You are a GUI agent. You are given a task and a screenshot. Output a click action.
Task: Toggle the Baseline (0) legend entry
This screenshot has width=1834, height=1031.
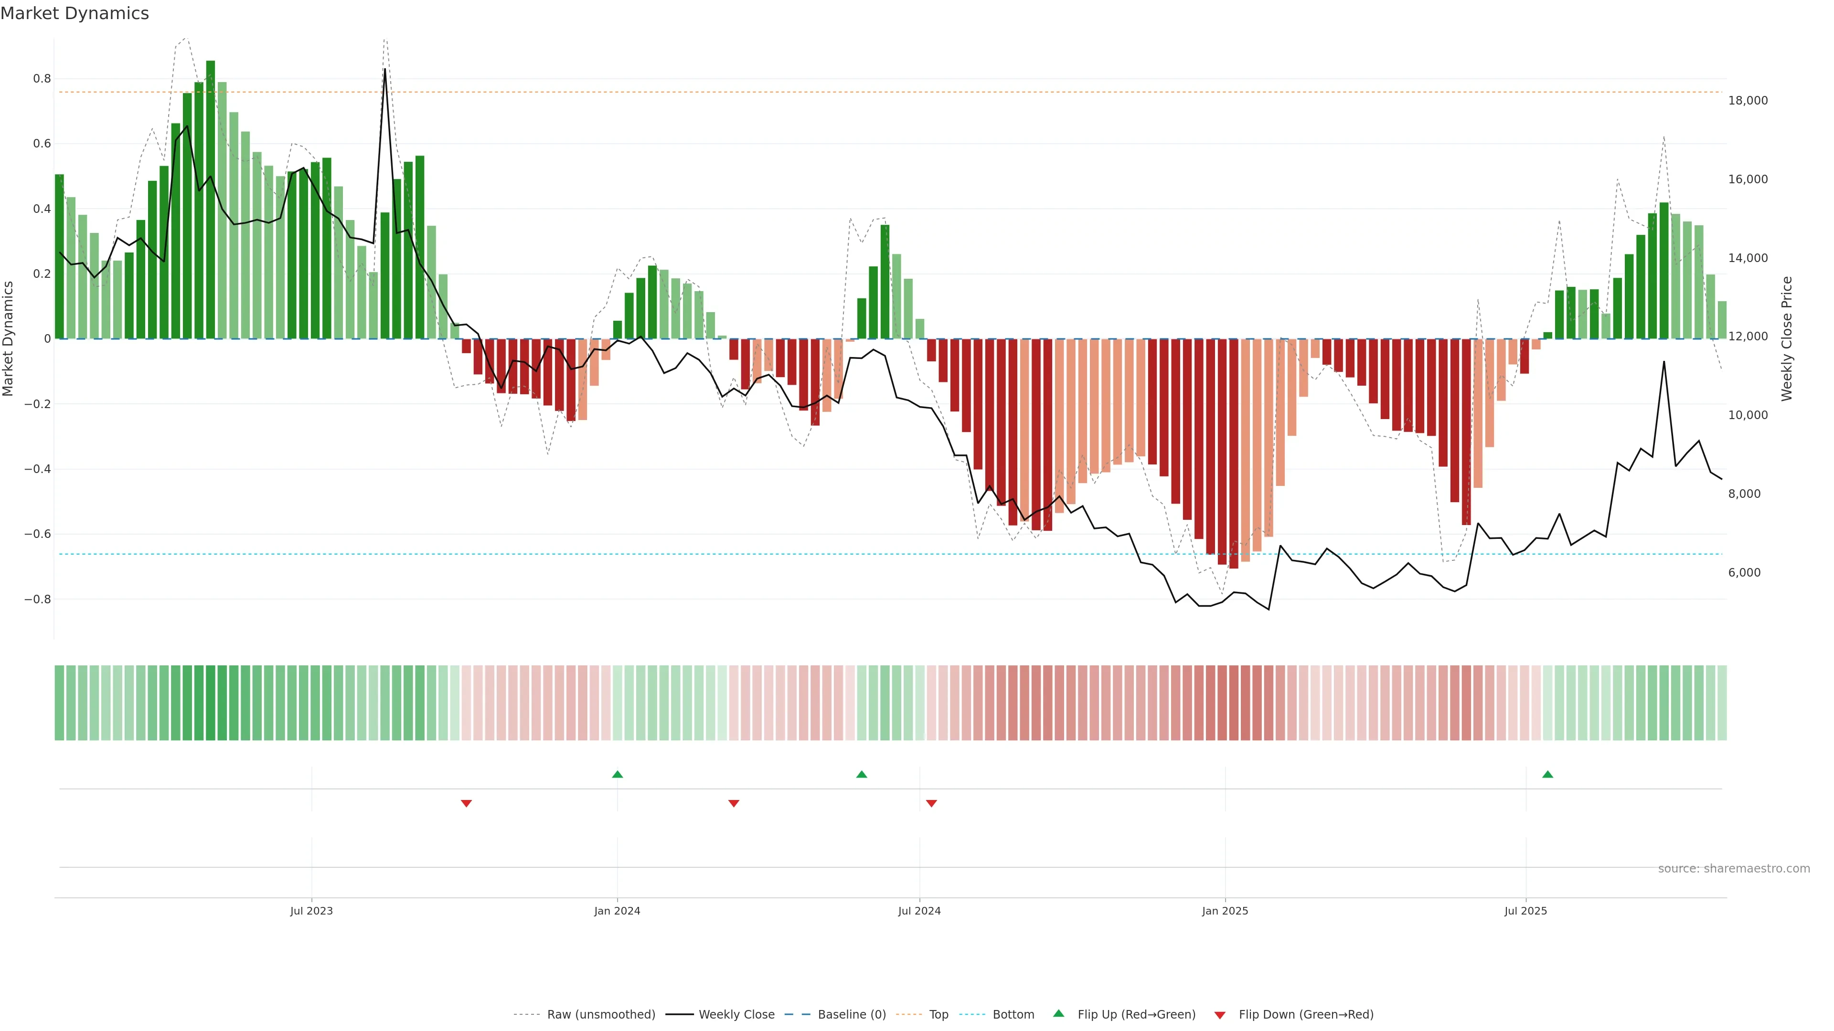click(852, 1015)
